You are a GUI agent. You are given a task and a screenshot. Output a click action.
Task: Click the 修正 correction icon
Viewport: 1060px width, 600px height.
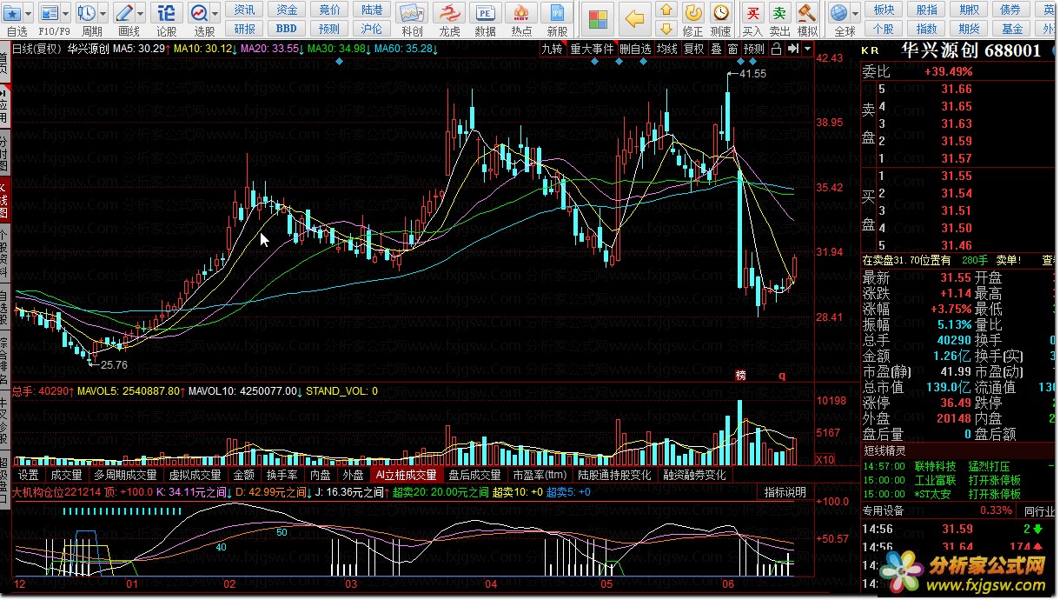pyautogui.click(x=693, y=13)
